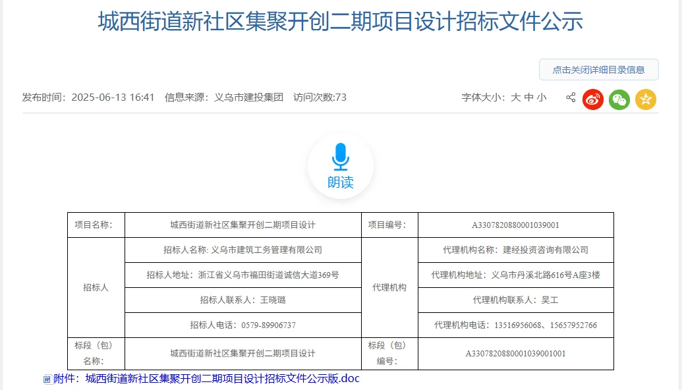Click 项目名称 value cell in first row
Screen dimensions: 682x390
pyautogui.click(x=242, y=225)
